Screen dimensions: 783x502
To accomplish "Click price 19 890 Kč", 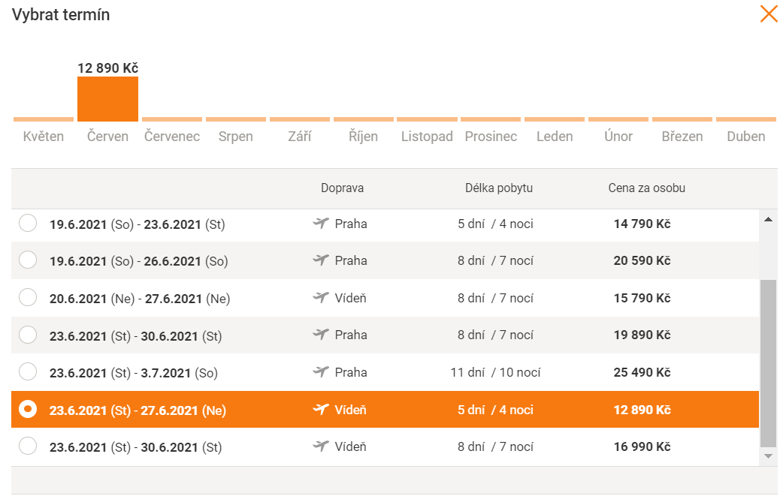I will 642,335.
